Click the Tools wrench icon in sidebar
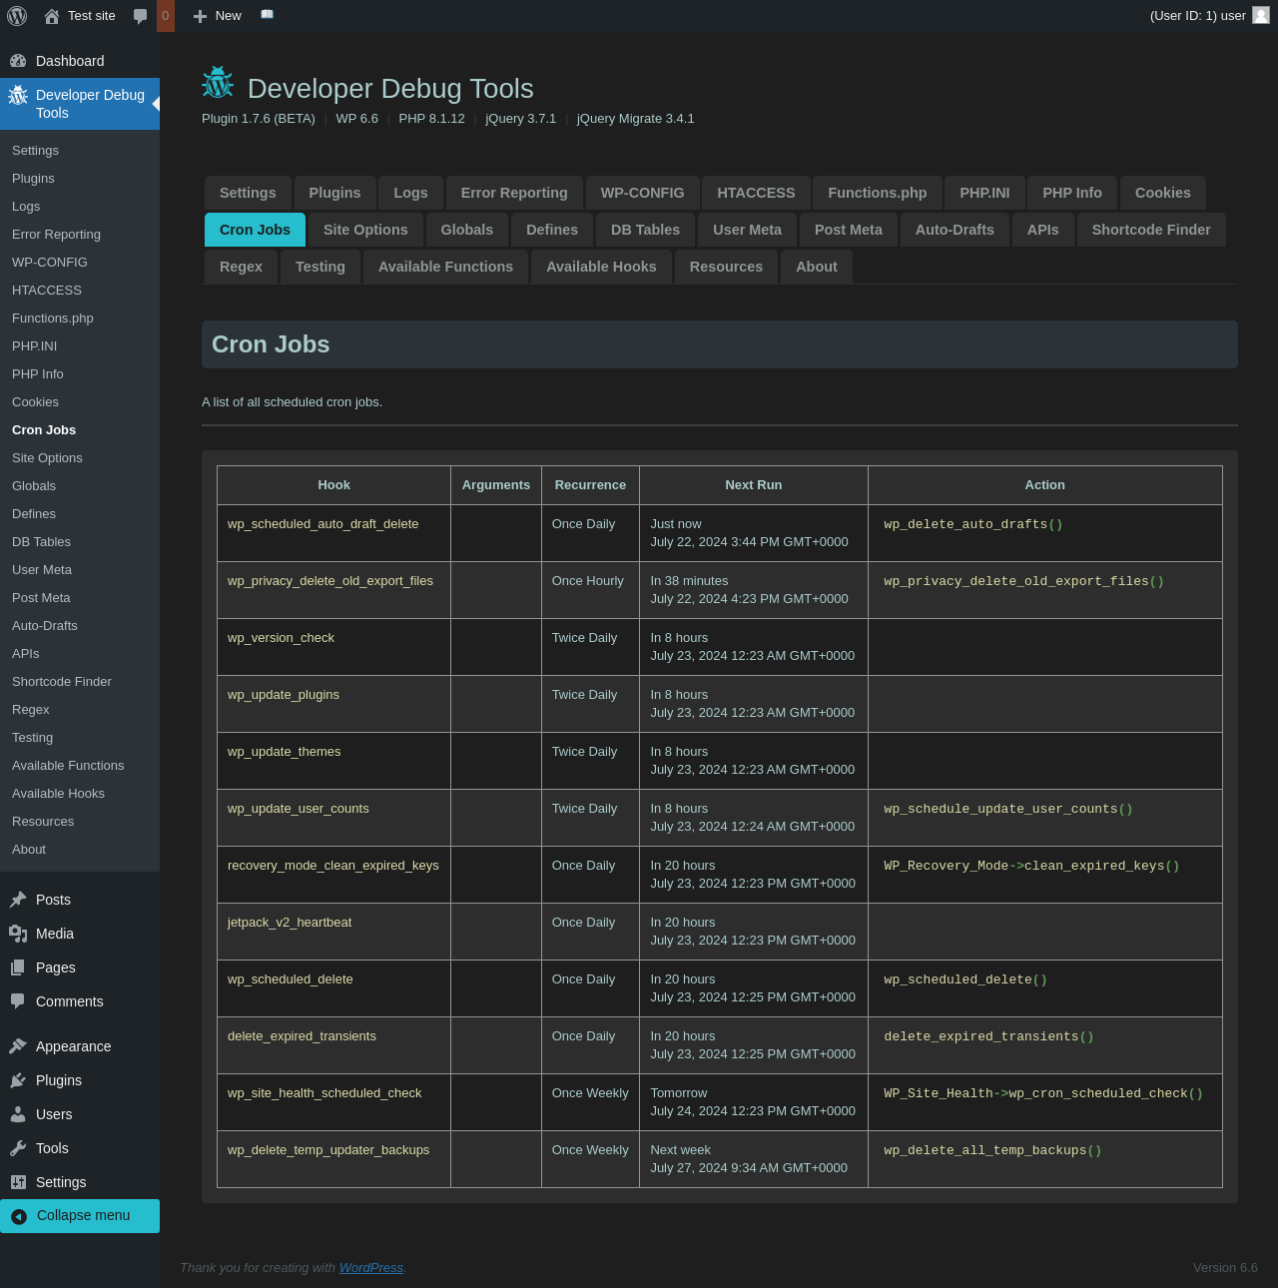This screenshot has height=1288, width=1278. 18,1148
